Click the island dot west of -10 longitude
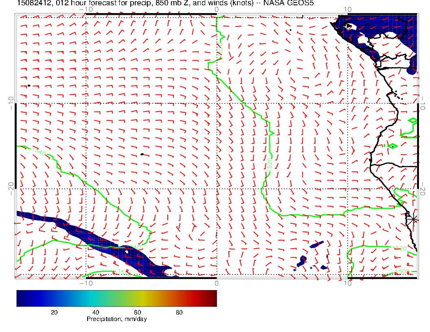This screenshot has height=332, width=430. tap(29, 85)
